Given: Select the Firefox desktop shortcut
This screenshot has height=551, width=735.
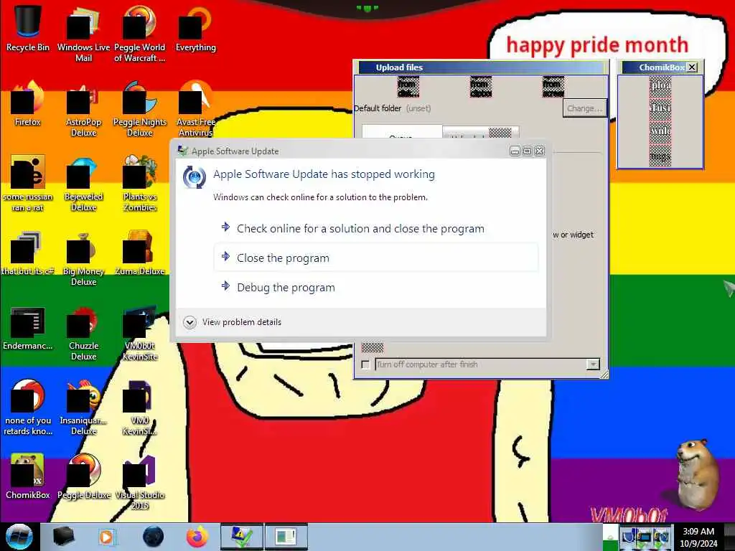Looking at the screenshot, I should pyautogui.click(x=28, y=103).
